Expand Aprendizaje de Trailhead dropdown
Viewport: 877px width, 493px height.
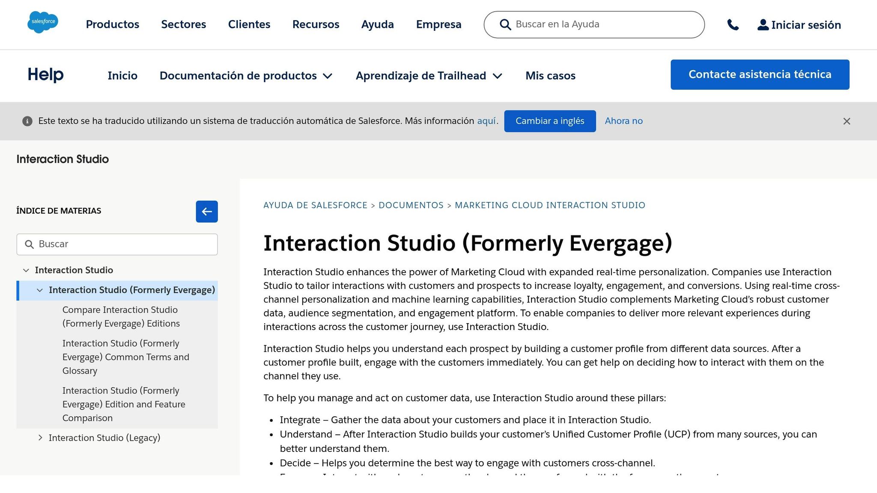(429, 76)
